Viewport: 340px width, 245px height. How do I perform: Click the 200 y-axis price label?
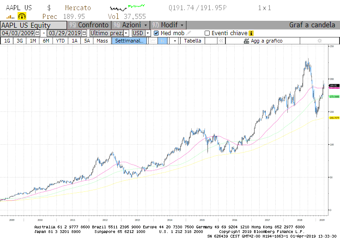[x=332, y=79]
